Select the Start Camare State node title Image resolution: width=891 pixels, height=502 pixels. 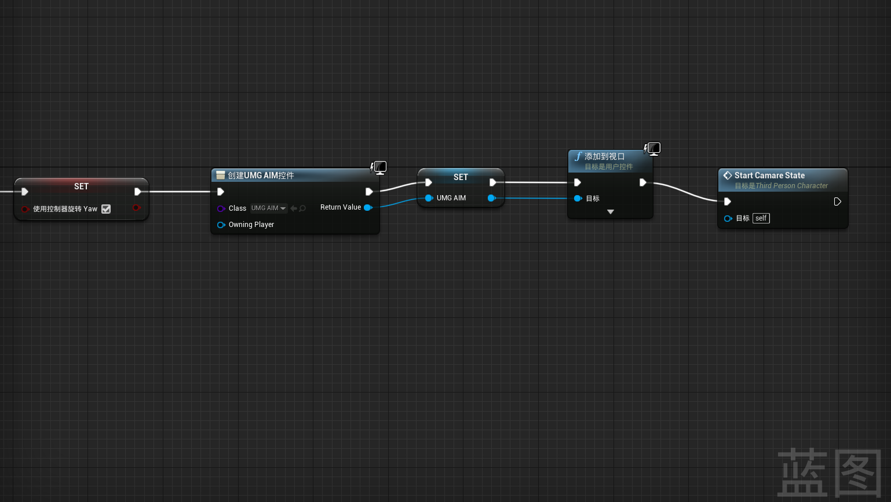click(x=769, y=175)
